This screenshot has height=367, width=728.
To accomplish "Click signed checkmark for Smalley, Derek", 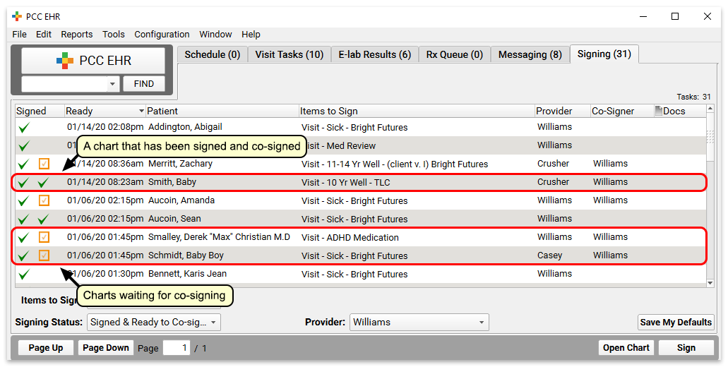I will [x=24, y=238].
